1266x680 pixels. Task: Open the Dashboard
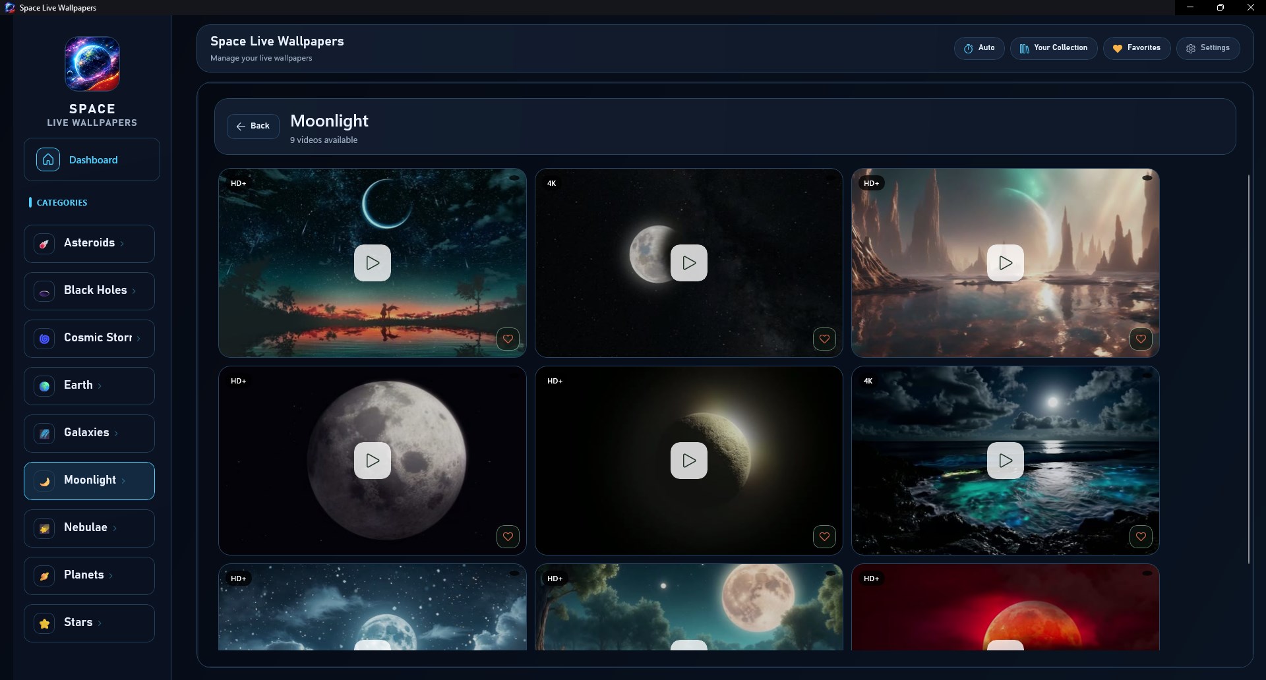click(x=92, y=159)
